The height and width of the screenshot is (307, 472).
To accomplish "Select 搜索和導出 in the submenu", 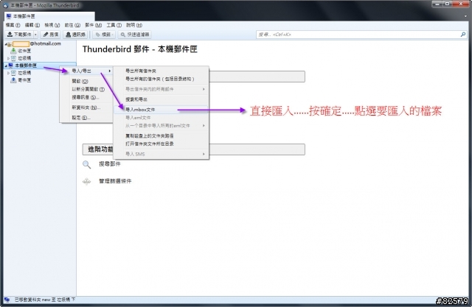I will [161, 99].
